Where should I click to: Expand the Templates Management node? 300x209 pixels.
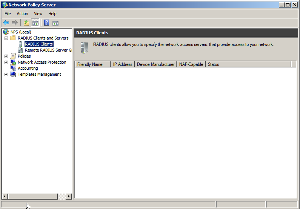tap(6, 74)
